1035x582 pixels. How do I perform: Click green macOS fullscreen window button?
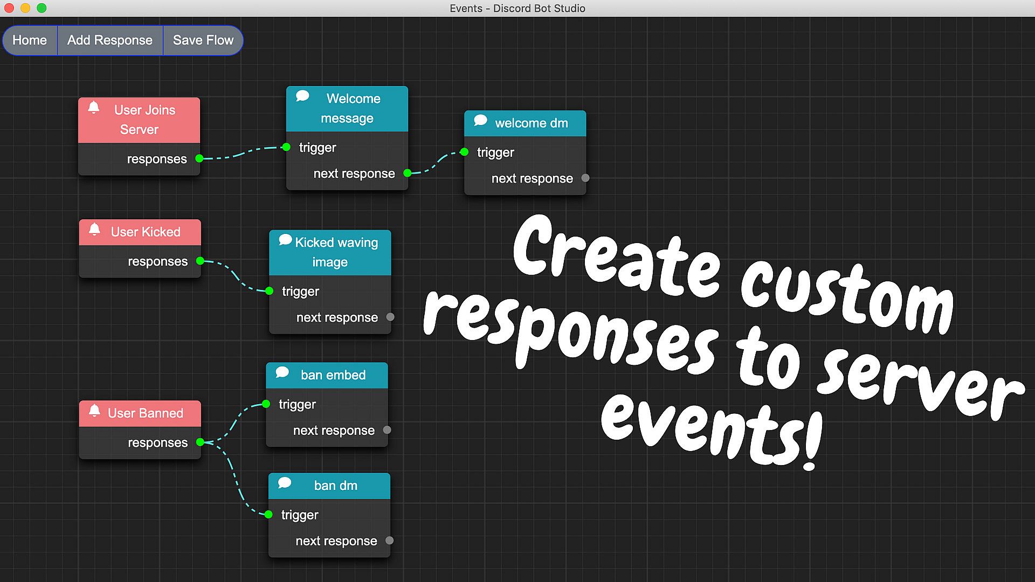click(x=42, y=8)
